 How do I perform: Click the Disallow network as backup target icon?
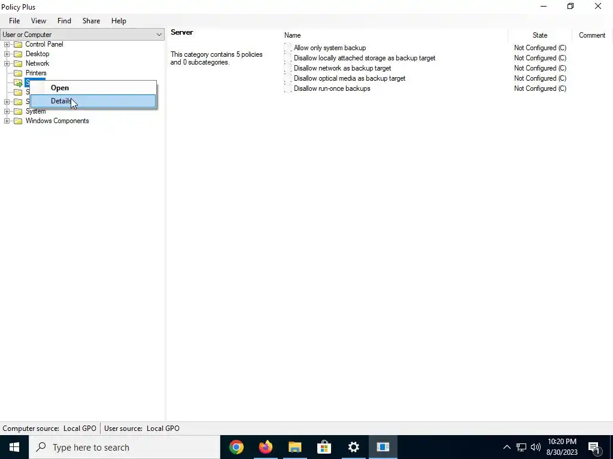(288, 68)
